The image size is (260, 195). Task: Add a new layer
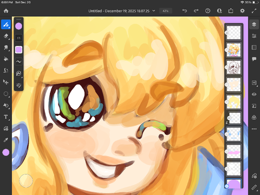(x=254, y=83)
